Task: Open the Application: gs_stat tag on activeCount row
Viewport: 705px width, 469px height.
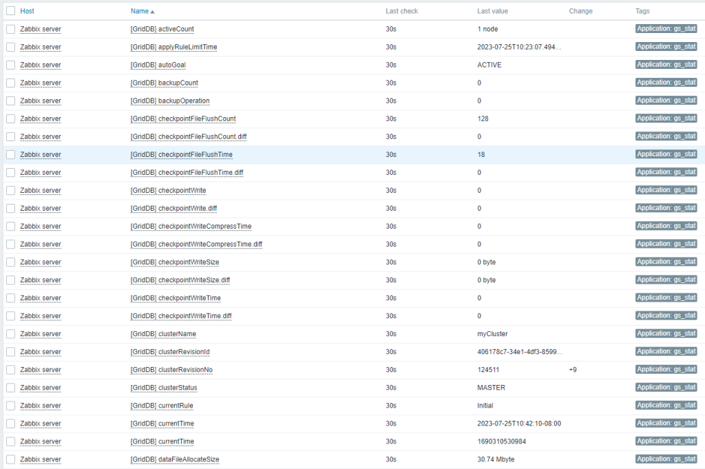Action: tap(665, 28)
